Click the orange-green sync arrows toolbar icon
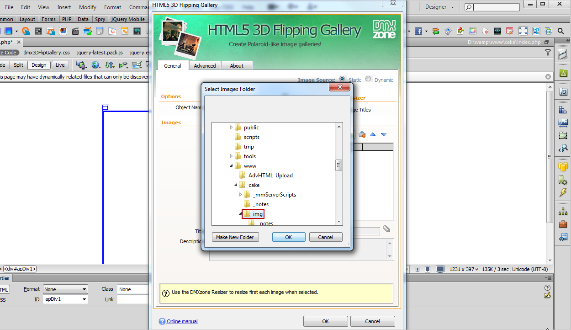This screenshot has width=571, height=330. (x=435, y=31)
